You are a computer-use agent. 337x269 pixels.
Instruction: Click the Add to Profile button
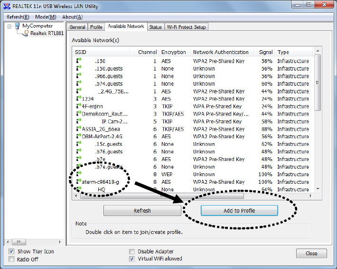(x=239, y=211)
